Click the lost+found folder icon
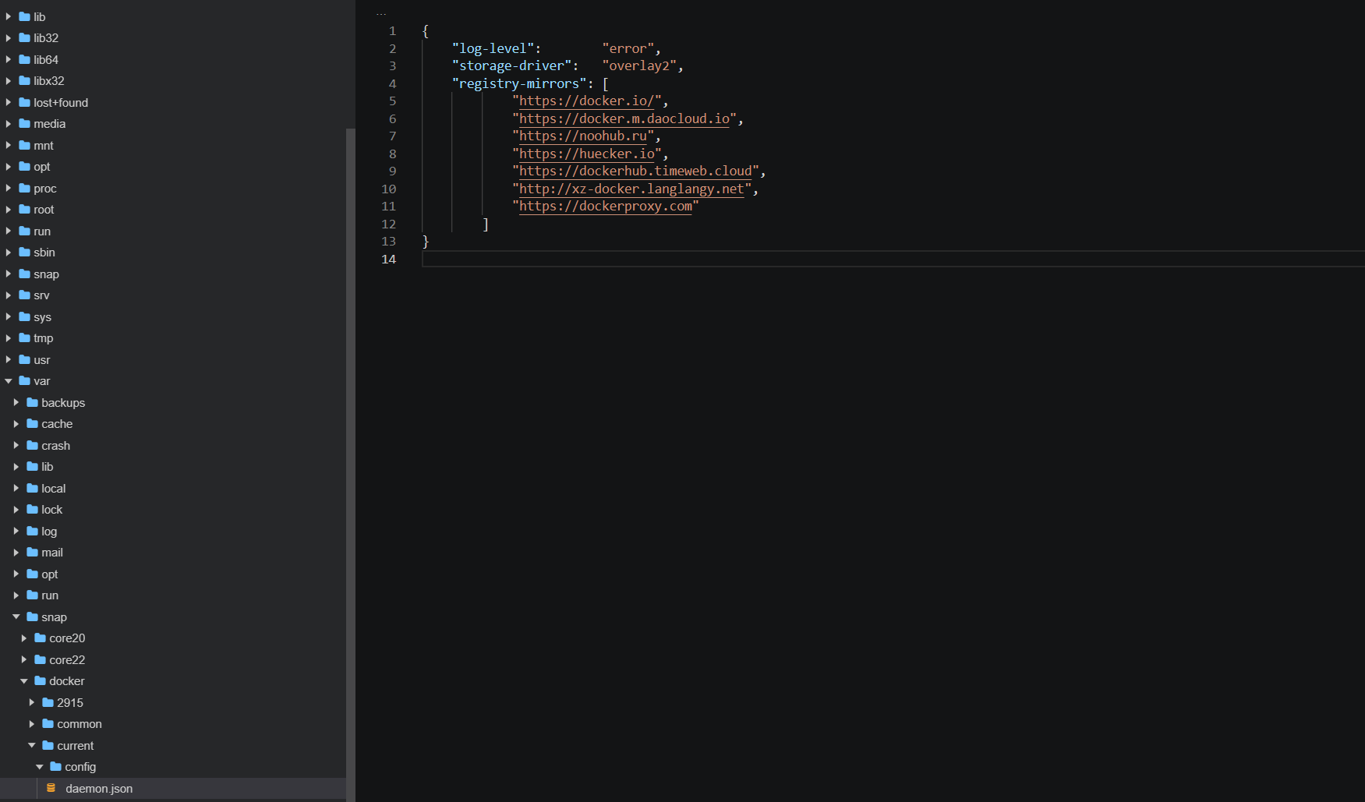This screenshot has height=802, width=1365. (x=24, y=102)
